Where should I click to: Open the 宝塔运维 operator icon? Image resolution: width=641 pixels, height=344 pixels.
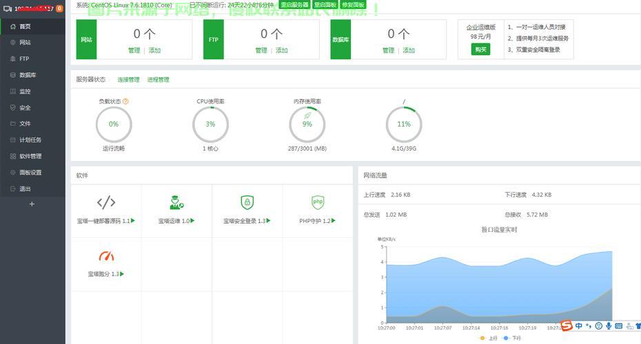coord(176,202)
